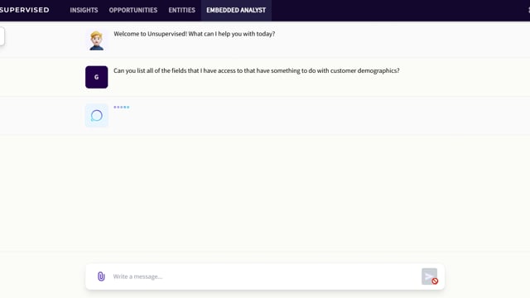Click the disabled send message arrow
Image resolution: width=530 pixels, height=298 pixels.
point(429,276)
